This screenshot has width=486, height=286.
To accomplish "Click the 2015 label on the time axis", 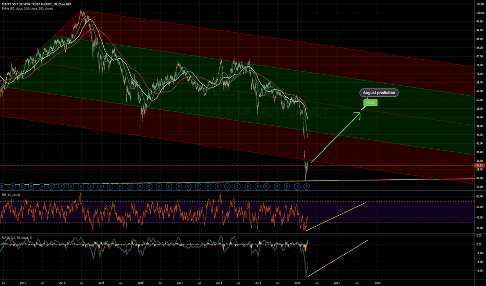I will (x=101, y=282).
